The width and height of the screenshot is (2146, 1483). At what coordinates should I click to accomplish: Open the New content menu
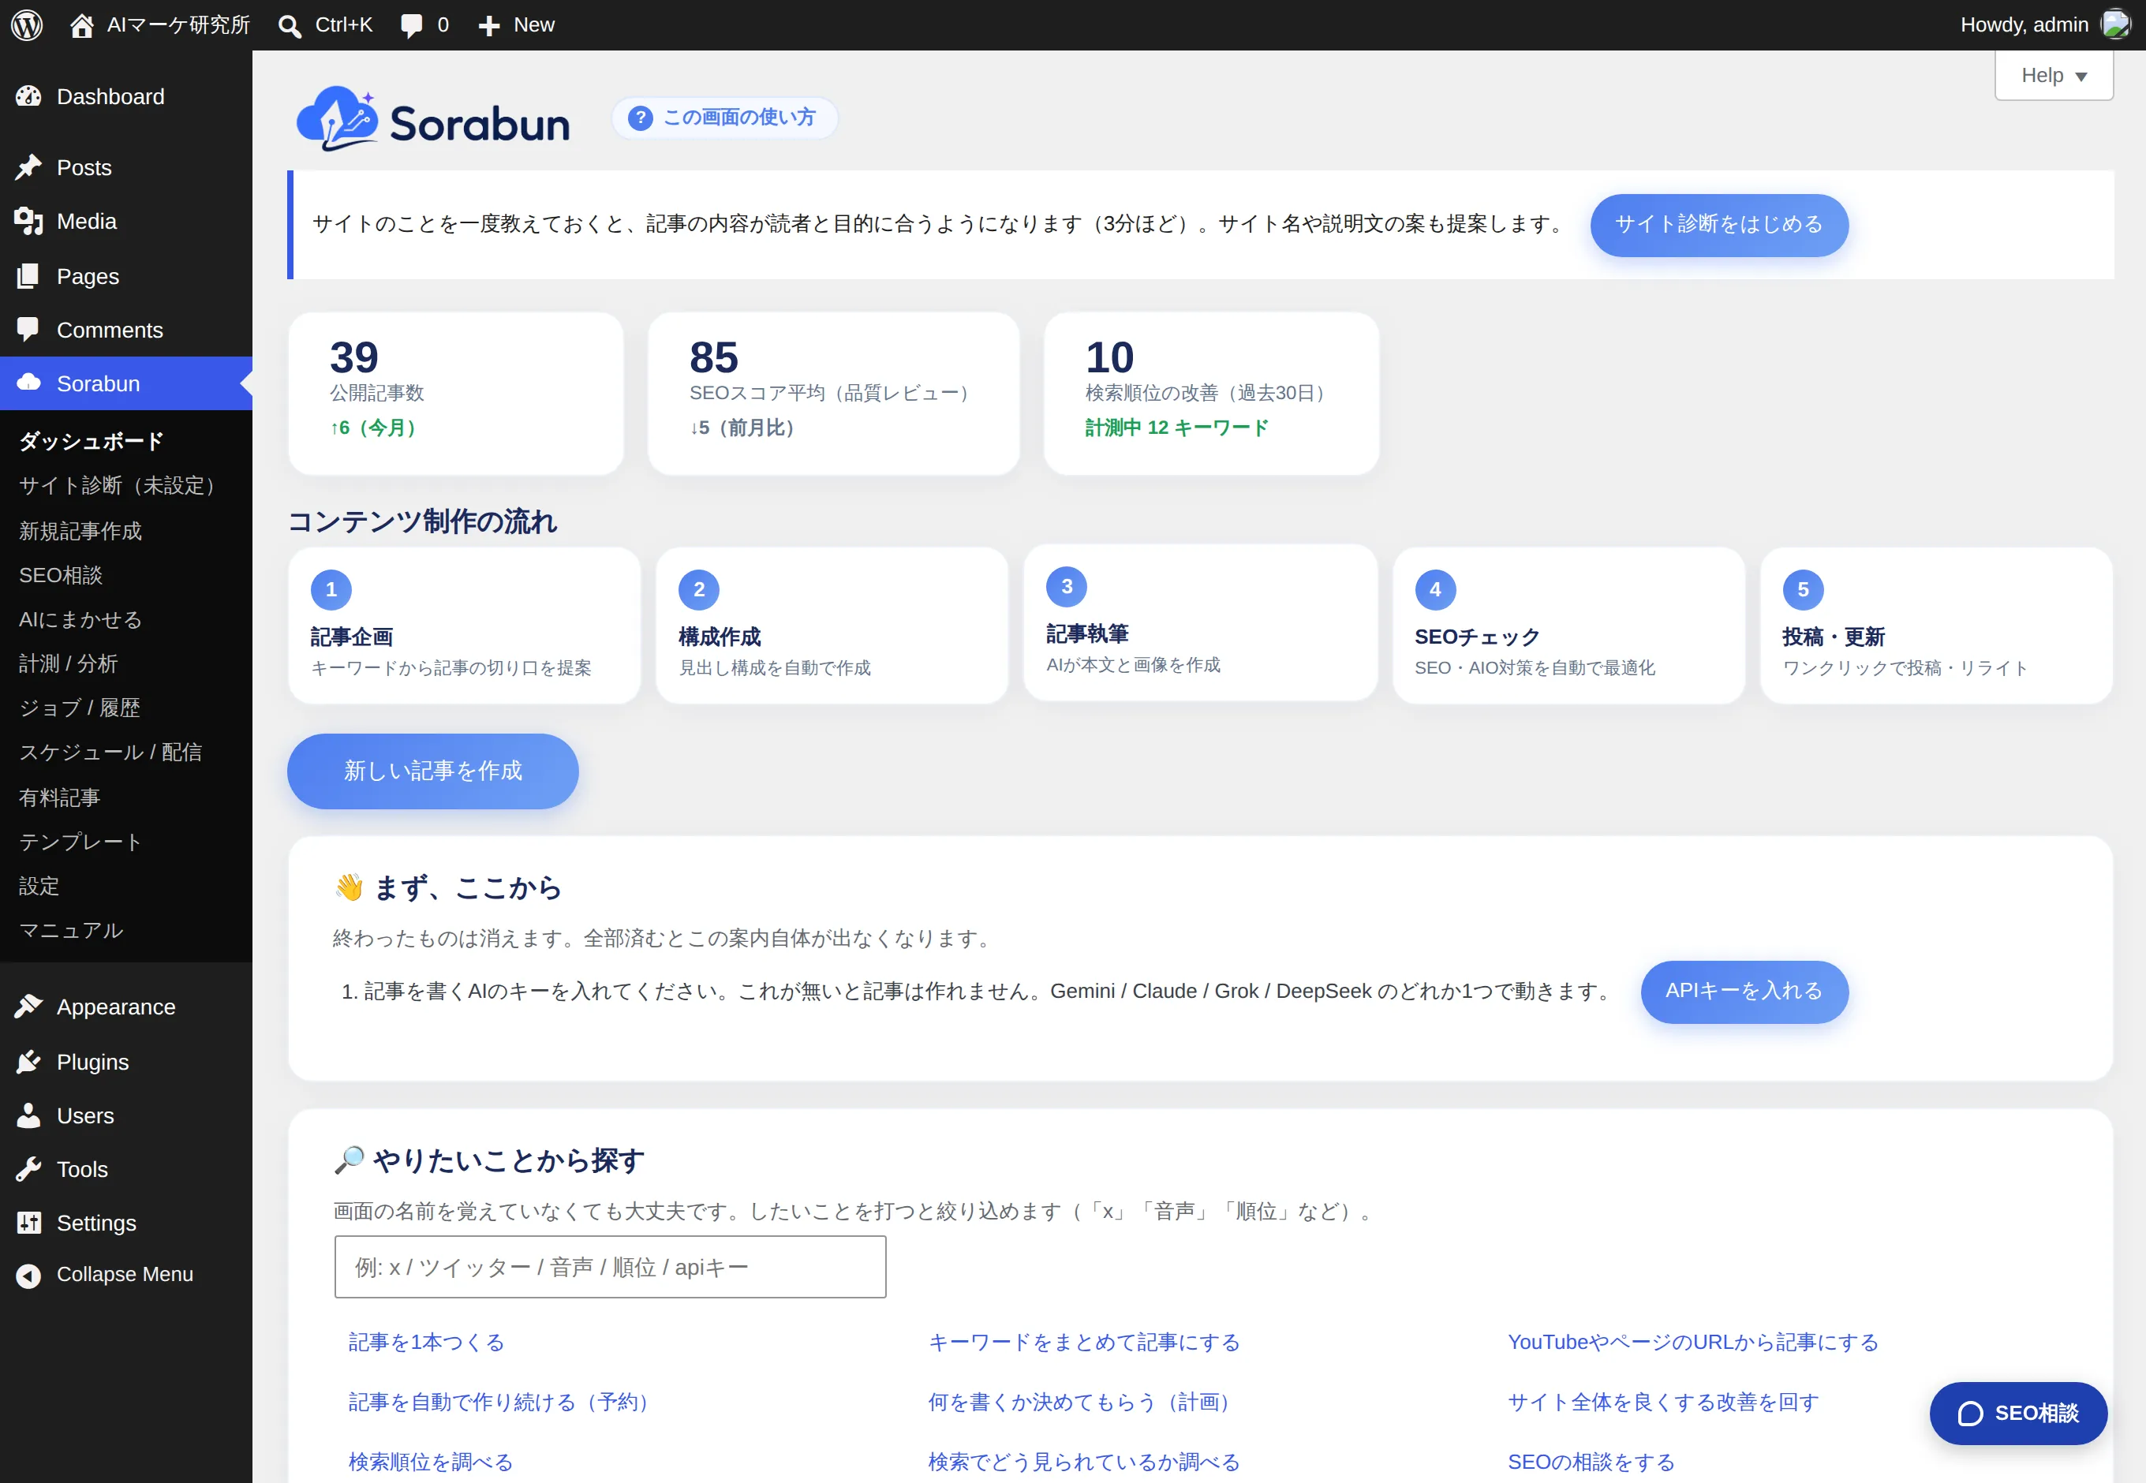pyautogui.click(x=517, y=25)
